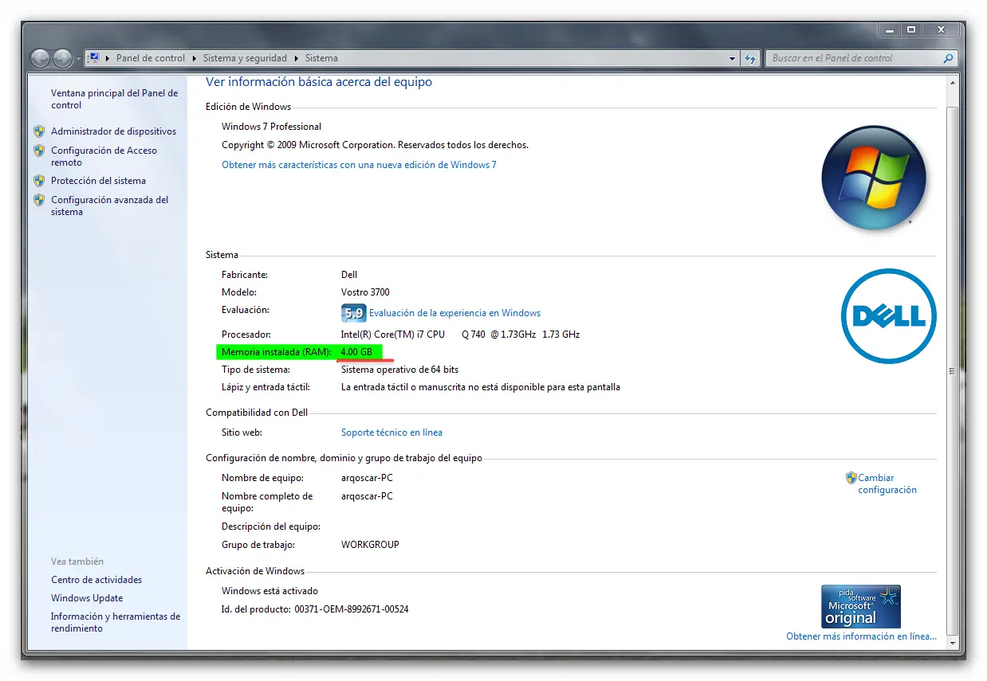Expand arrow after 'Sistema y seguridad' breadcrumb
This screenshot has width=987, height=681.
click(x=297, y=58)
